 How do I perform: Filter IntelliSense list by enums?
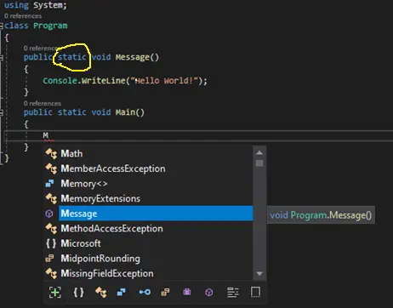tap(165, 292)
